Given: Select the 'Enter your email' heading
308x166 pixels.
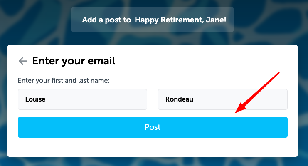Looking at the screenshot, I should (x=74, y=61).
